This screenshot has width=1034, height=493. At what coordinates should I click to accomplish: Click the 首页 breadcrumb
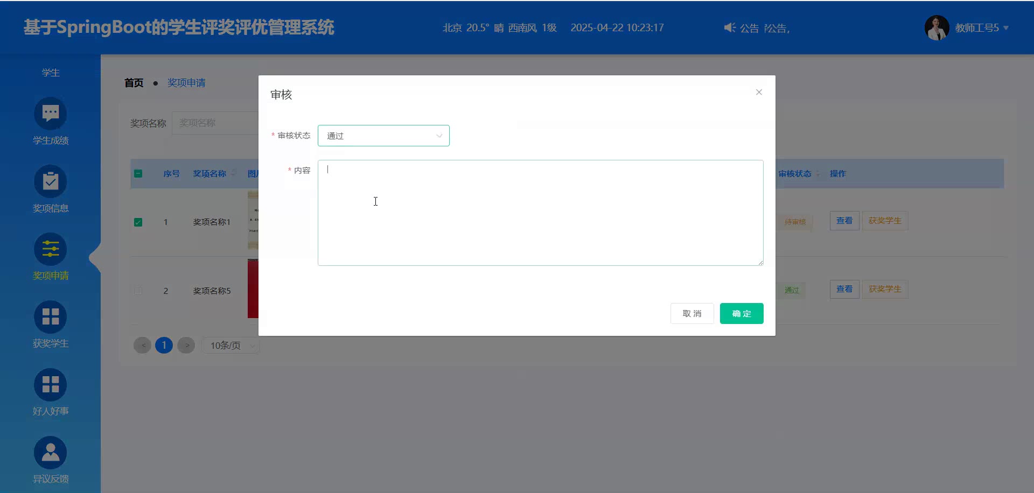coord(134,83)
